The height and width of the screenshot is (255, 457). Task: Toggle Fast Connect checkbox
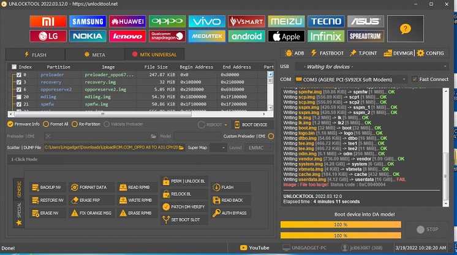point(415,79)
